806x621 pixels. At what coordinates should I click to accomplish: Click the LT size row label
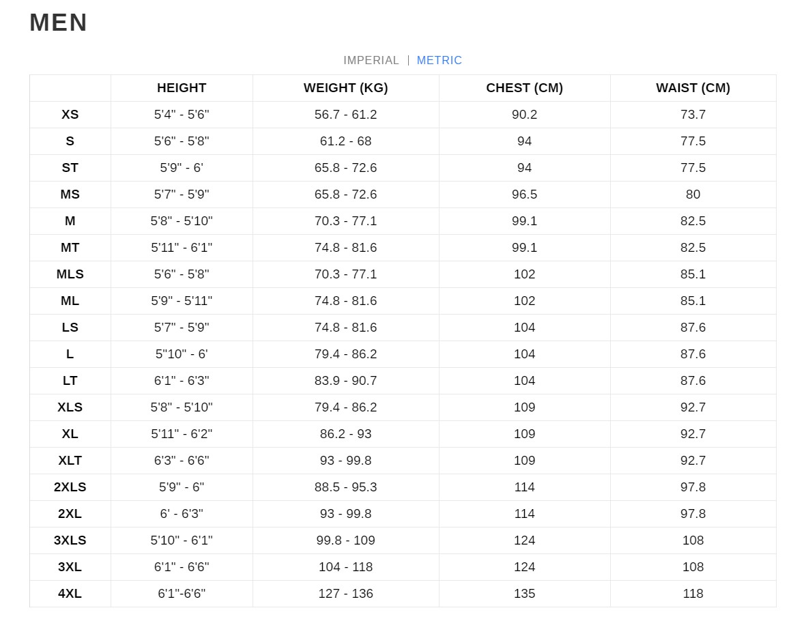[x=70, y=380]
